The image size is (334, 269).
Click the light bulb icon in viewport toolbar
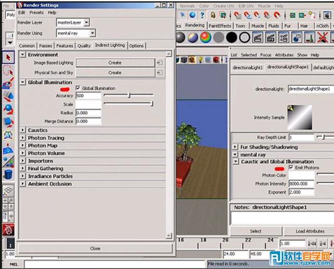[x=200, y=60]
